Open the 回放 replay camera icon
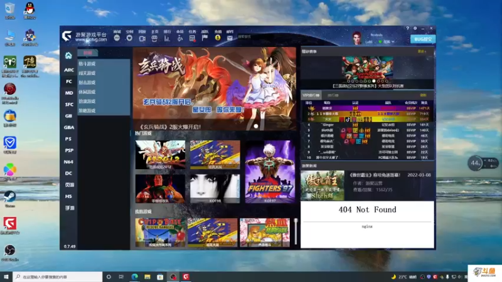 (x=142, y=38)
